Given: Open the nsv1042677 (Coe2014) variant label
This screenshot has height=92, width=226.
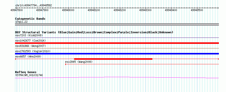Looking at the screenshot, I should pyautogui.click(x=30, y=41).
